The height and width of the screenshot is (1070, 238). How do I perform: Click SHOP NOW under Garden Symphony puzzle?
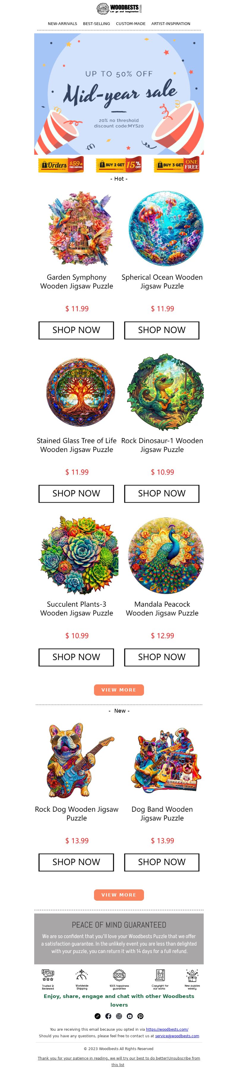(x=76, y=330)
